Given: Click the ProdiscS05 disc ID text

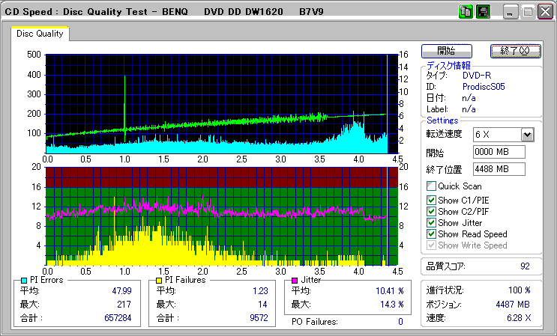Looking at the screenshot, I should (x=484, y=87).
